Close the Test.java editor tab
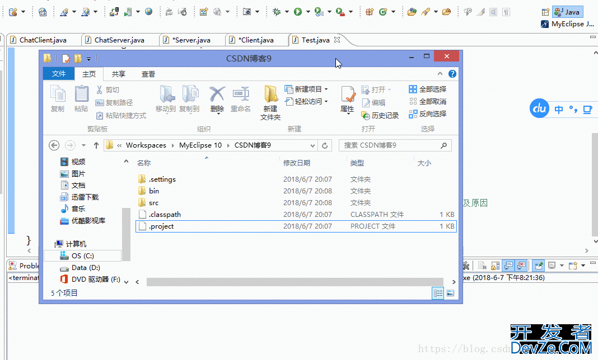Image resolution: width=598 pixels, height=360 pixels. coord(337,40)
